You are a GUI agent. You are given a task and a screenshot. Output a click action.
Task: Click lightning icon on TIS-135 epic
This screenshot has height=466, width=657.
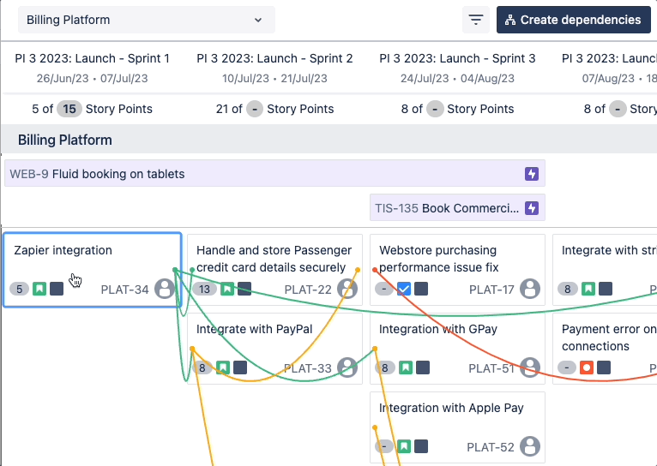[532, 208]
